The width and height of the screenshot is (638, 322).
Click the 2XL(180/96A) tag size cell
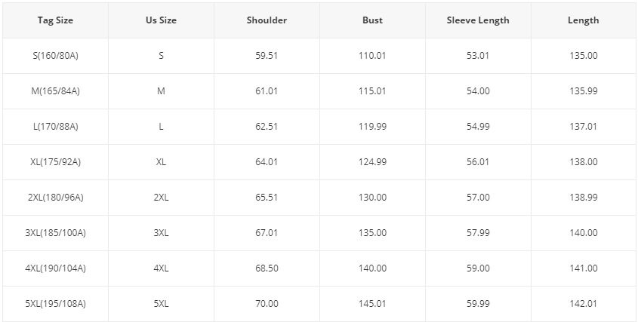55,198
